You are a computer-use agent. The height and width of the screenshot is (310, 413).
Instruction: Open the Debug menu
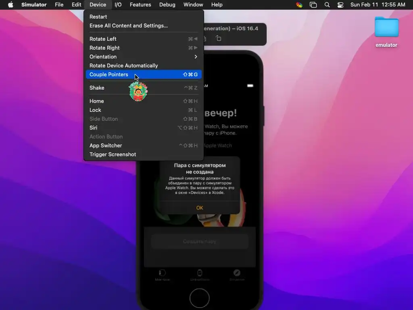pos(167,5)
